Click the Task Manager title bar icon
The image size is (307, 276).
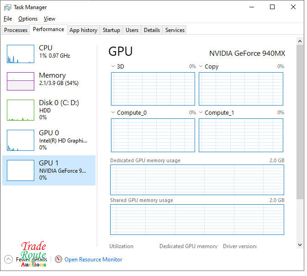8,7
